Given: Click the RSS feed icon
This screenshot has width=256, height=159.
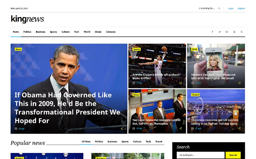Looking at the screenshot, I should pos(242,32).
